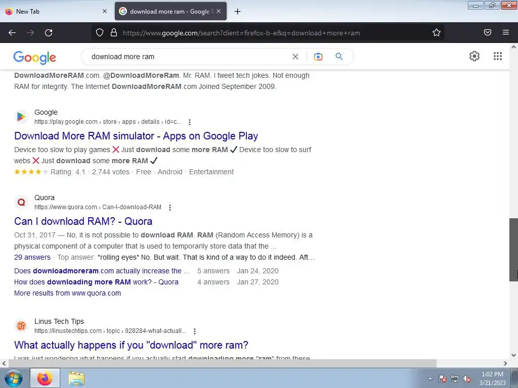518x388 pixels.
Task: Click the scroll down arrow
Action: coord(513,355)
